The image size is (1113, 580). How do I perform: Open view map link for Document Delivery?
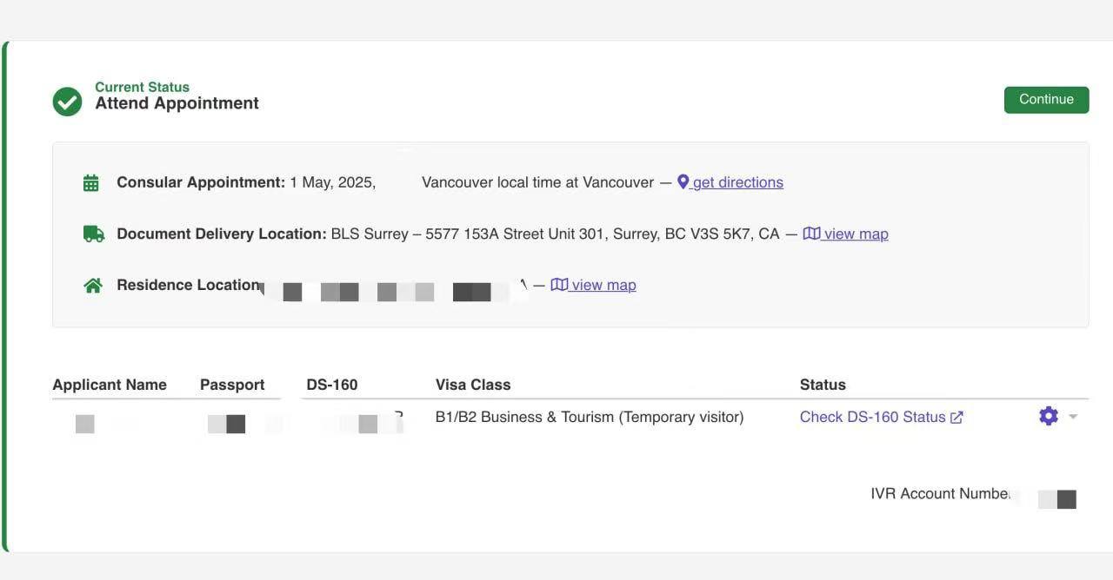click(x=856, y=234)
